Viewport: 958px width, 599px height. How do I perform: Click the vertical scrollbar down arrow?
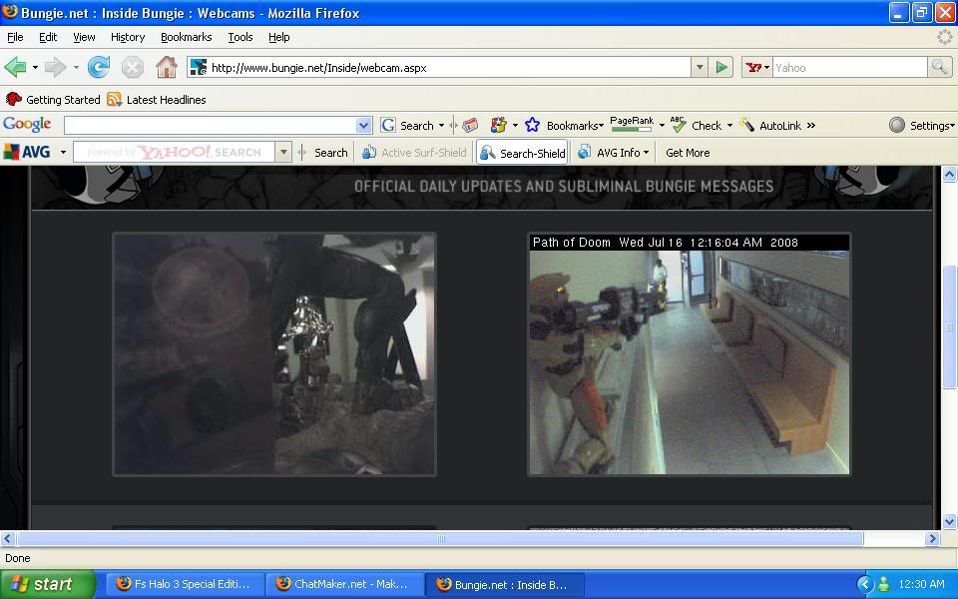949,521
